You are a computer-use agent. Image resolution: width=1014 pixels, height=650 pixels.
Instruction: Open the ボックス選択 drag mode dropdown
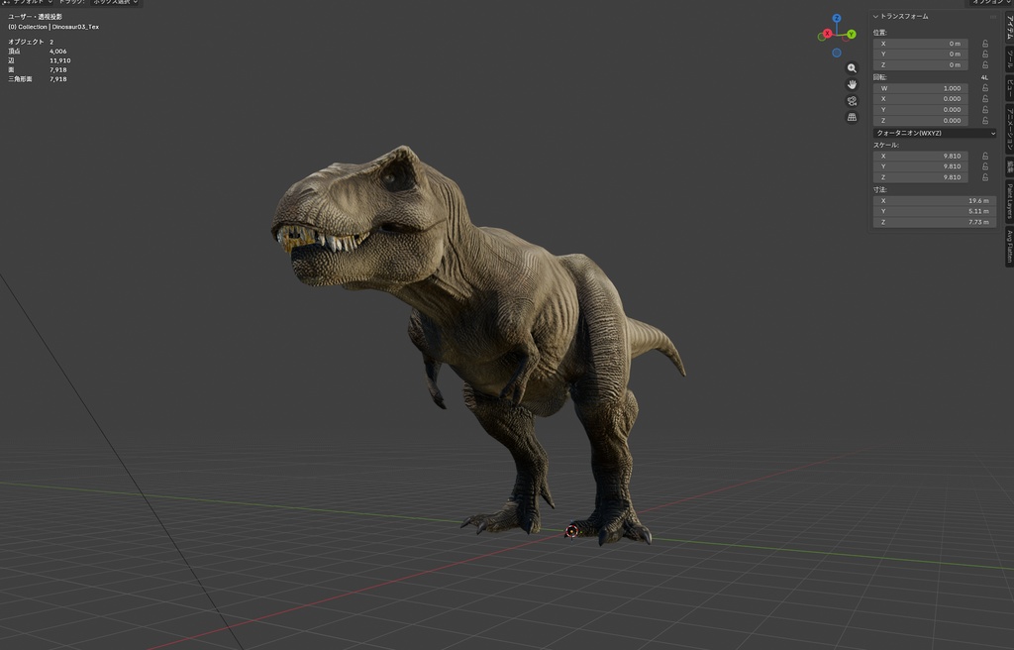click(x=116, y=3)
